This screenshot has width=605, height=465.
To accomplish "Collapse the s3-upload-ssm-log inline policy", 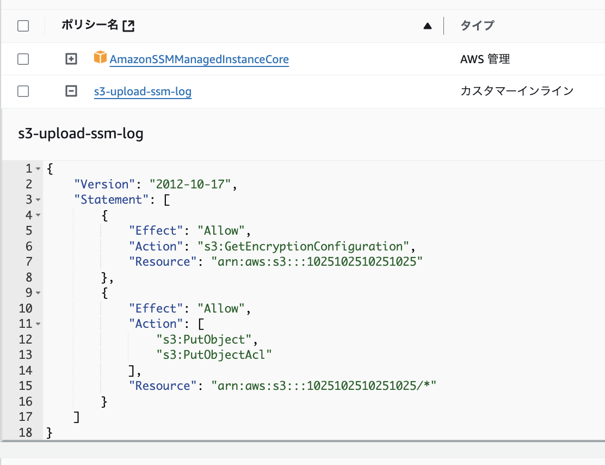I will (71, 91).
